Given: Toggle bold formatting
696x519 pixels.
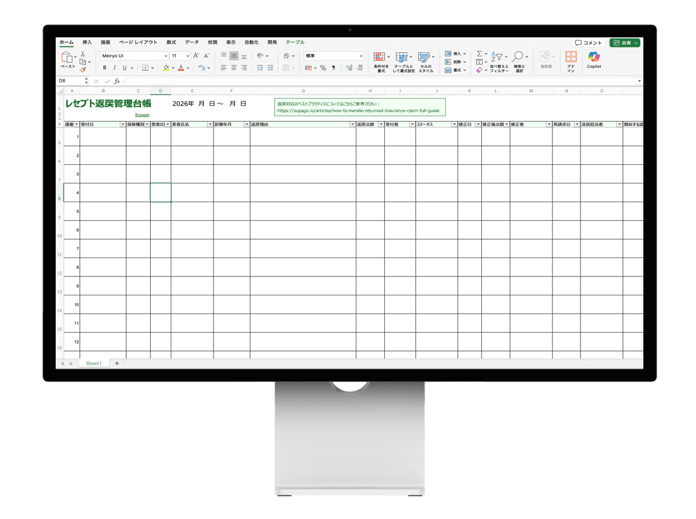Looking at the screenshot, I should tap(105, 68).
